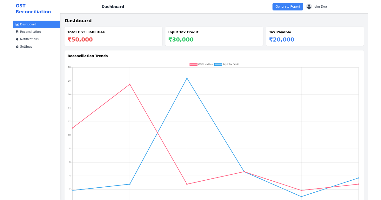Click the pink line's highest peak point

[130, 84]
